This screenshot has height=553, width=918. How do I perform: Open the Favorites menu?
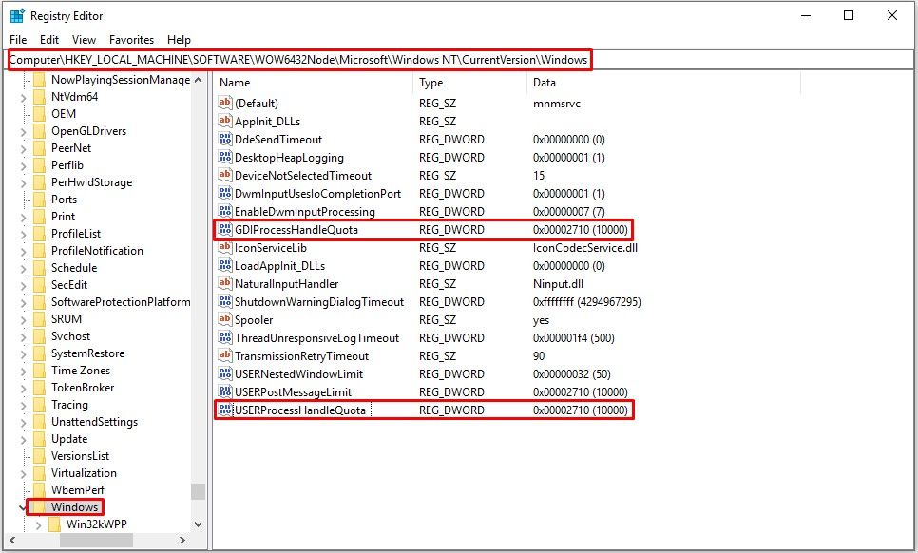131,40
